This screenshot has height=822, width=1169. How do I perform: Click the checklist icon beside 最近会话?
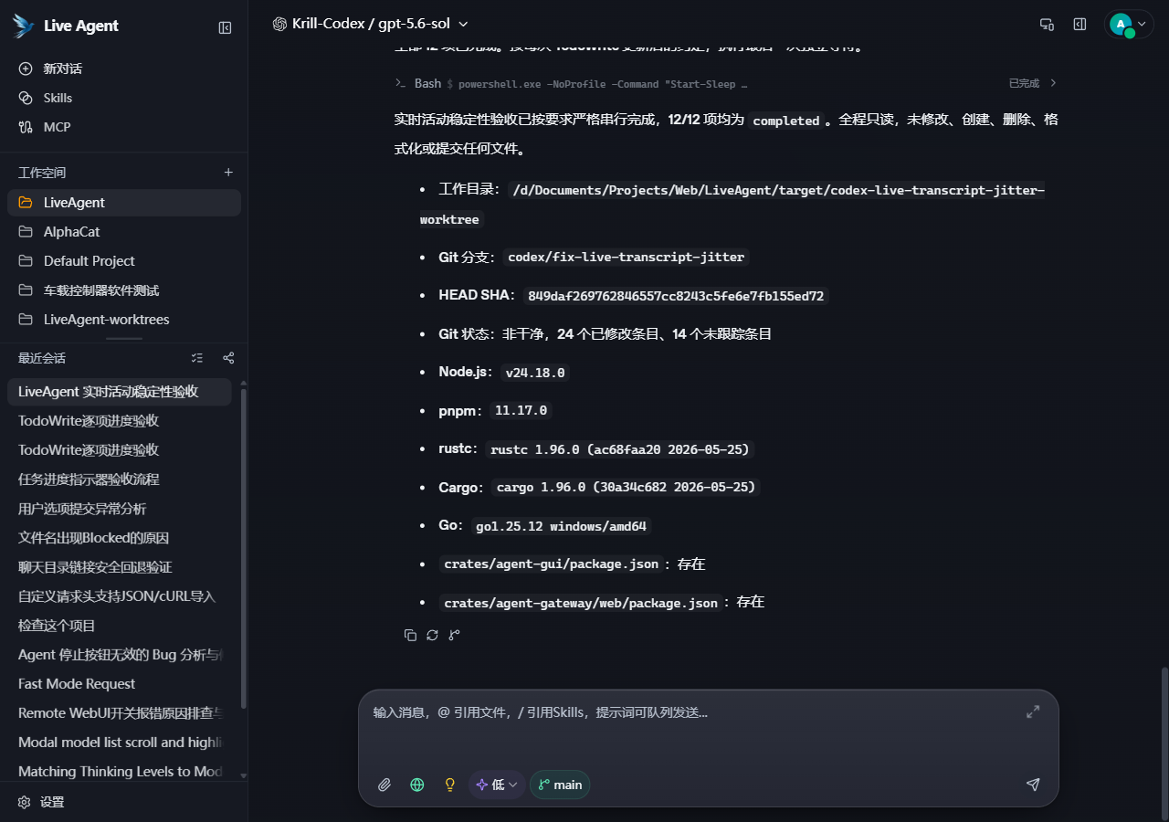tap(197, 358)
